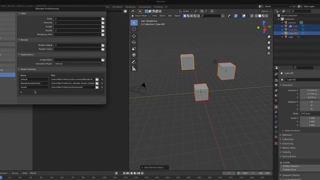Toggle the camera view icon in viewport
The image size is (320, 180).
[269, 48]
